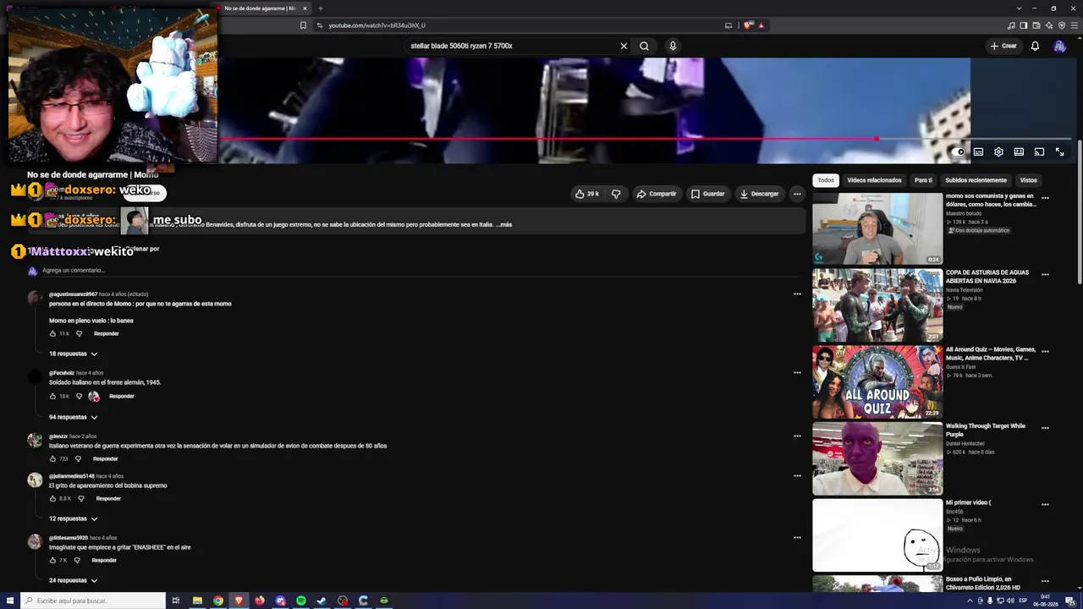Select the Vistos chip
Screen dimensions: 1083x609
click(1028, 180)
